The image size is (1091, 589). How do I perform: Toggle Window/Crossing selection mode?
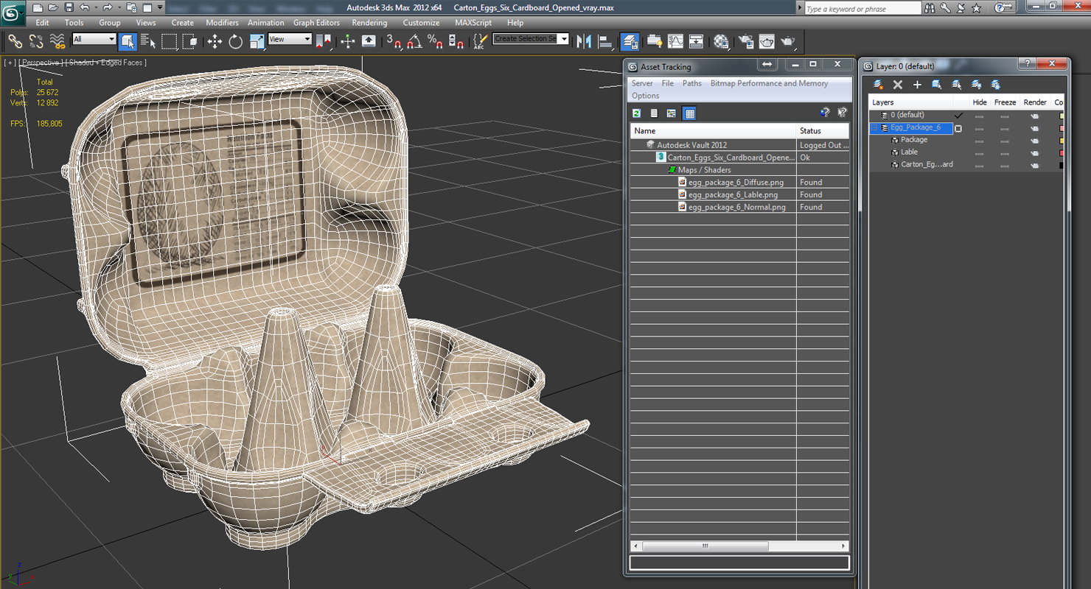pyautogui.click(x=190, y=41)
